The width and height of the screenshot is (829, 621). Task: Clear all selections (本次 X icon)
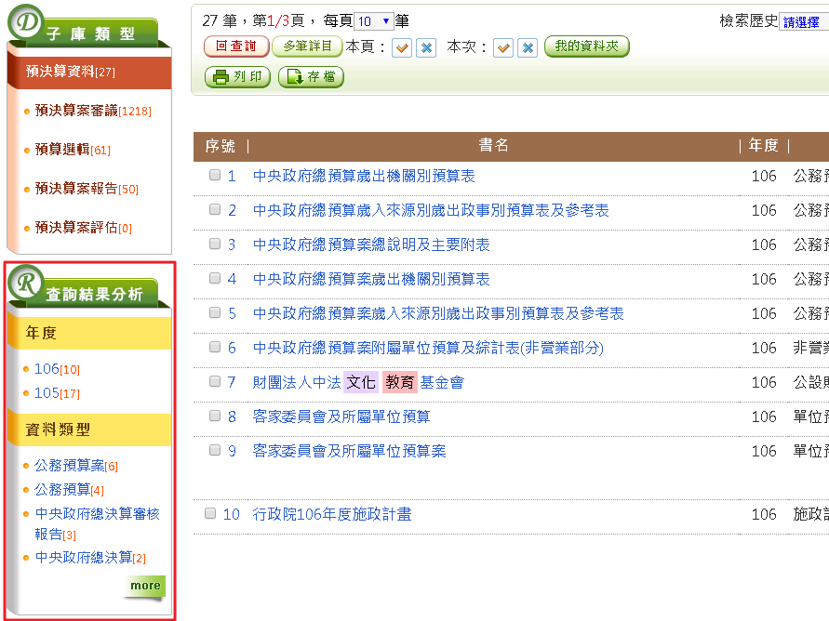tap(528, 47)
